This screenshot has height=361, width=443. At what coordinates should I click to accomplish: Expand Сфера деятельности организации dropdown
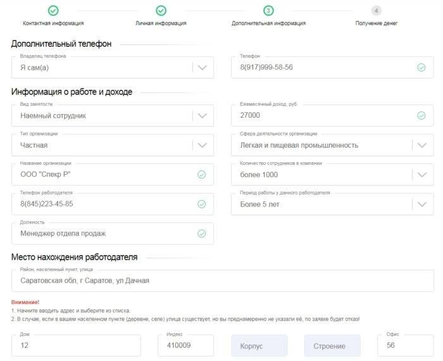coord(421,145)
